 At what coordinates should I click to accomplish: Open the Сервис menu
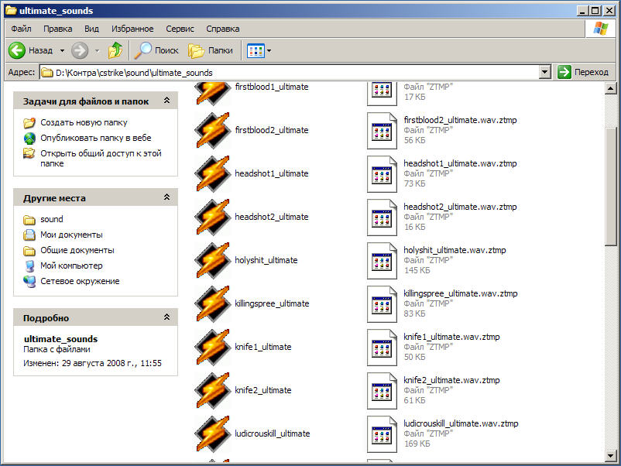click(x=180, y=29)
